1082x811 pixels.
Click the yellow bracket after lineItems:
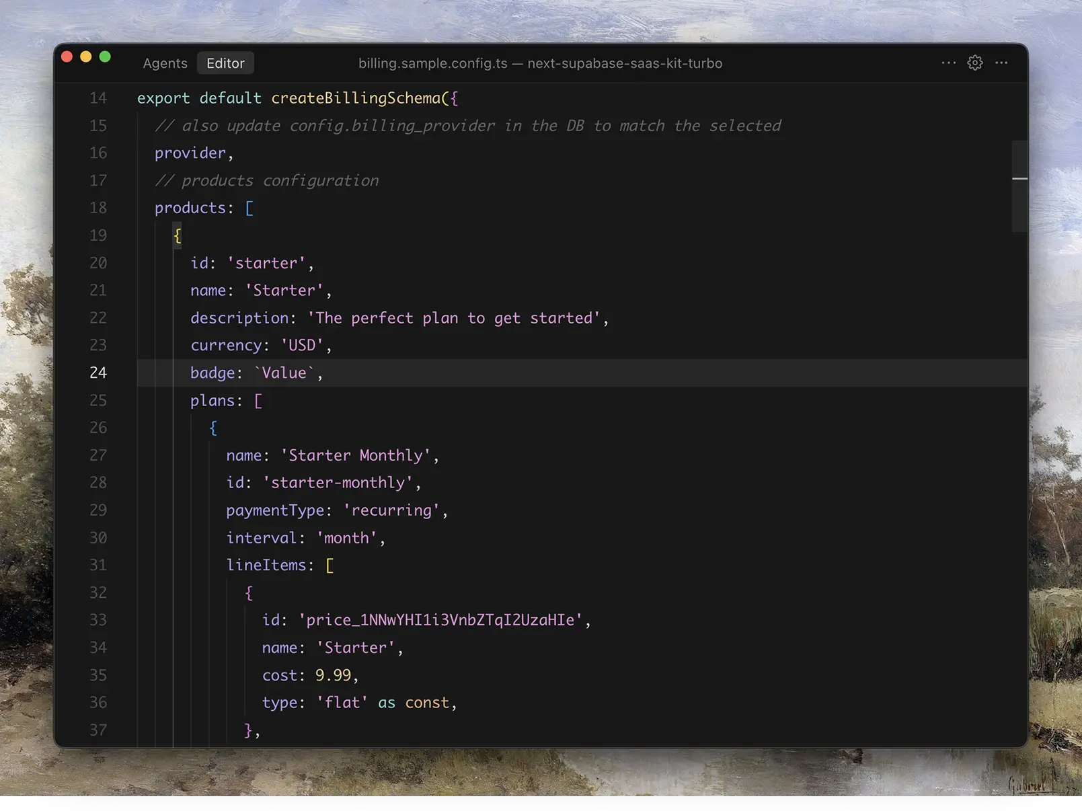click(330, 566)
